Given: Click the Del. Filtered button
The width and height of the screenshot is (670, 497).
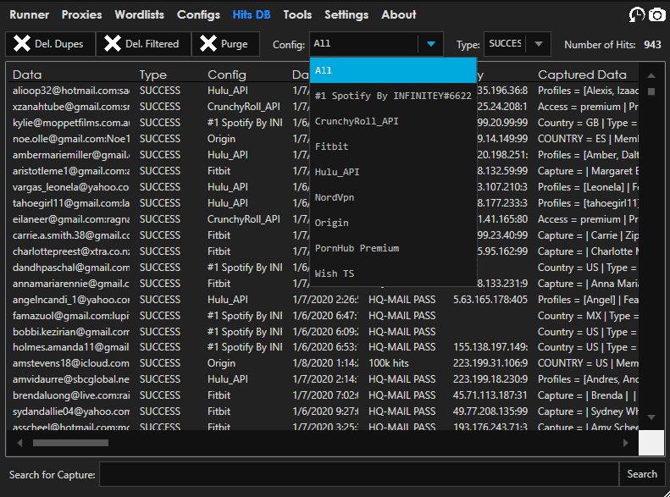Looking at the screenshot, I should tap(142, 44).
